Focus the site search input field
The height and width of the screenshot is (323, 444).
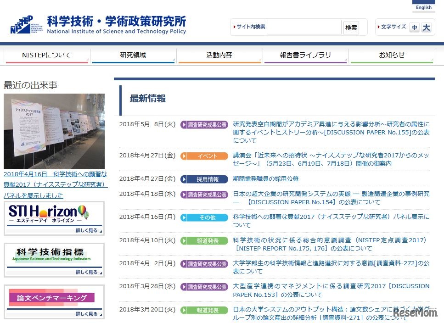304,27
